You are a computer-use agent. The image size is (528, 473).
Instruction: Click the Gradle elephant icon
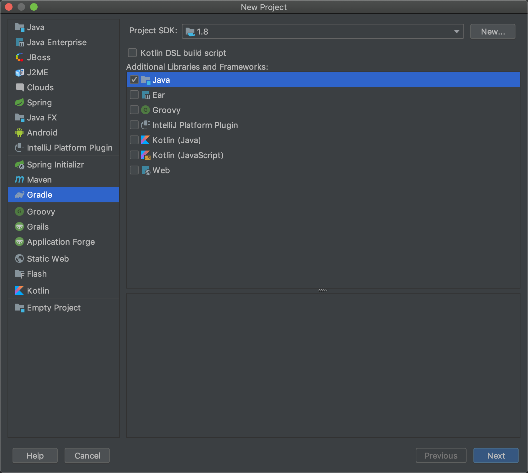(19, 195)
